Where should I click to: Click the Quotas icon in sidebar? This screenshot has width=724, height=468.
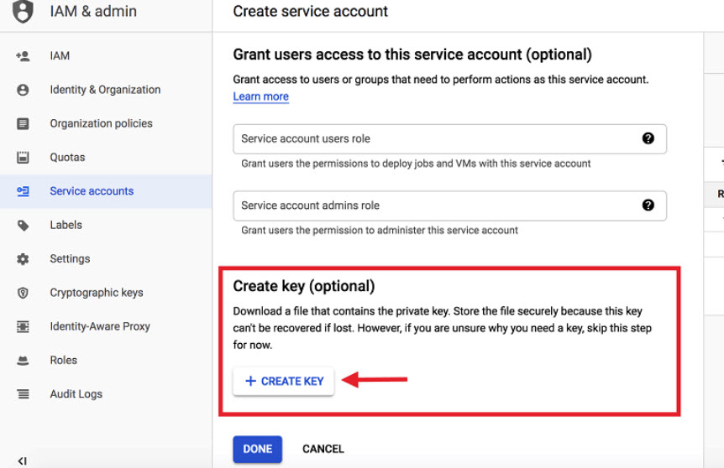click(x=23, y=158)
